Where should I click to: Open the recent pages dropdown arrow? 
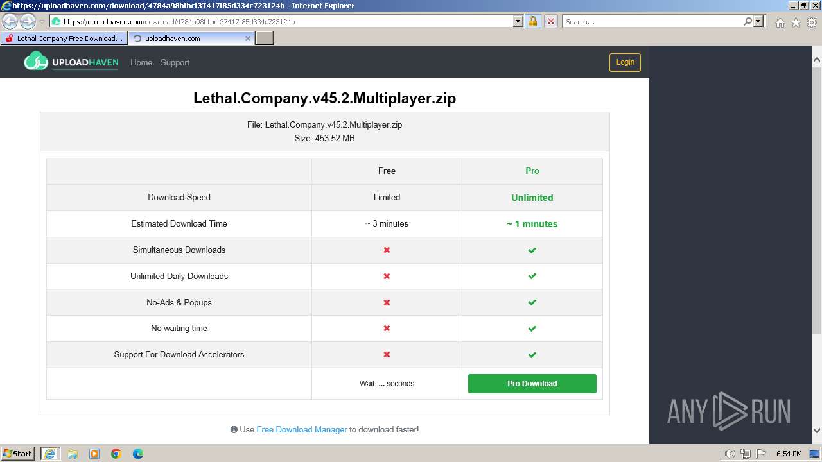click(42, 22)
